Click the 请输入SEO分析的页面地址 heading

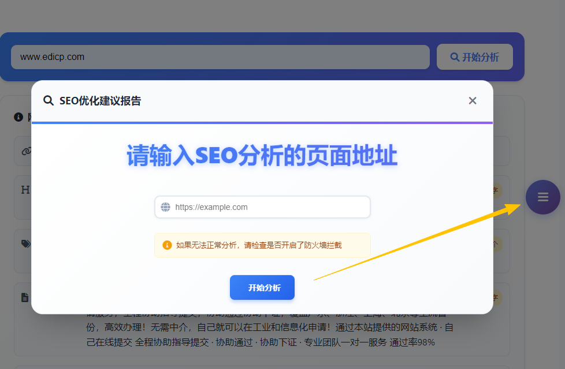(x=262, y=156)
